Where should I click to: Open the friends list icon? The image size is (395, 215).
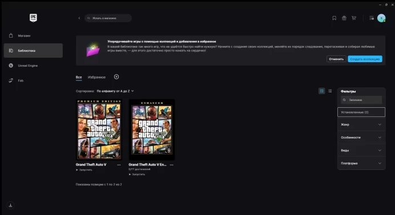(x=372, y=18)
